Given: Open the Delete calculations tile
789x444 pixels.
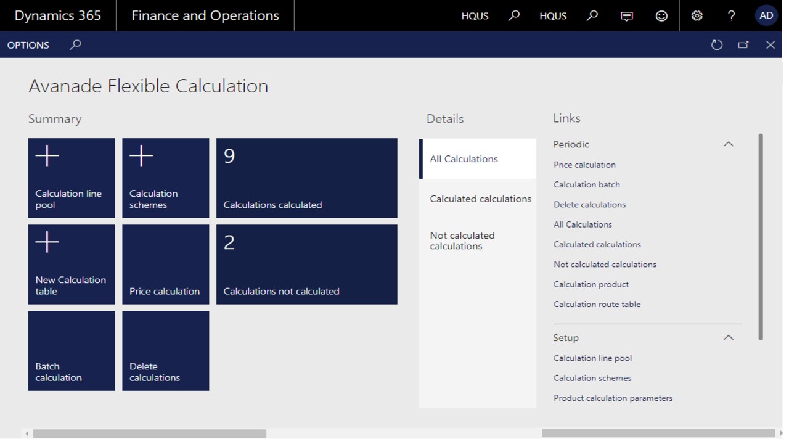Looking at the screenshot, I should point(166,351).
